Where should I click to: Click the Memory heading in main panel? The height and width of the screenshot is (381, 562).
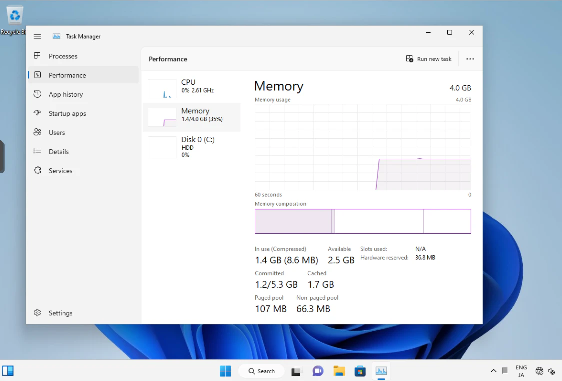tap(279, 86)
